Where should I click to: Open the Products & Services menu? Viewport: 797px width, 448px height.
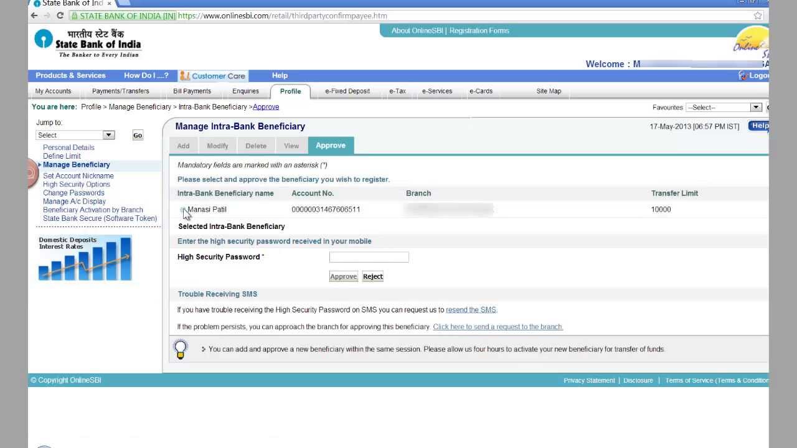tap(70, 75)
